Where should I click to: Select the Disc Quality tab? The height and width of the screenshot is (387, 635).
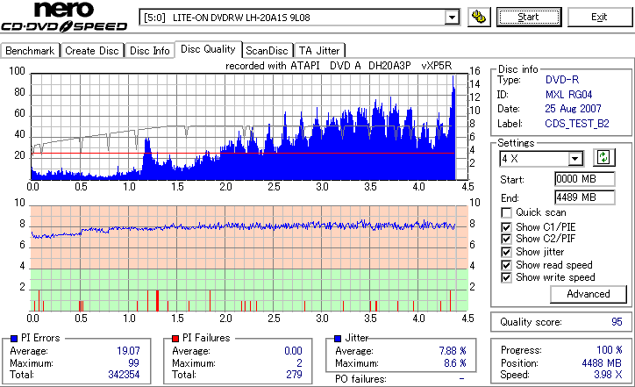point(208,49)
